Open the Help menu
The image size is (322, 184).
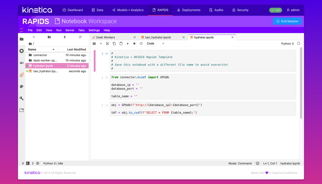(x=107, y=30)
